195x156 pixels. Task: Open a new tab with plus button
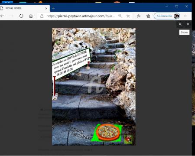tap(53, 8)
